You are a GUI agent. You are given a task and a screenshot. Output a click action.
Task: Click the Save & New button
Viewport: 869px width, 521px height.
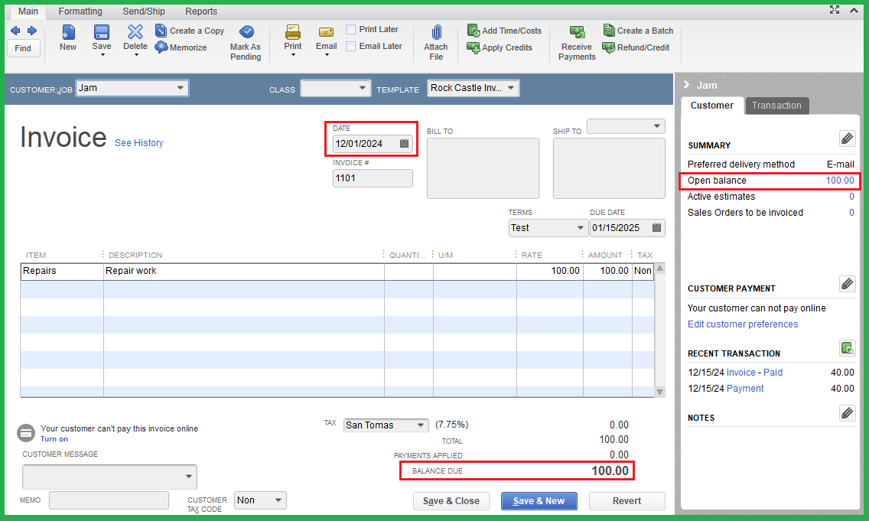coord(539,500)
